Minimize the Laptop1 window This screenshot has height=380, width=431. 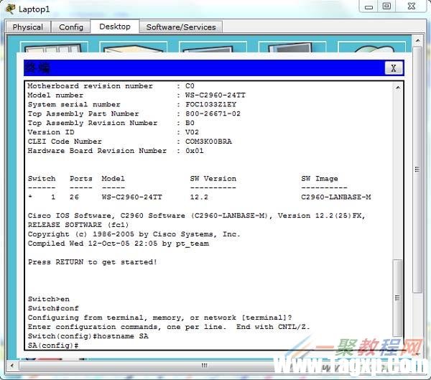tap(369, 6)
